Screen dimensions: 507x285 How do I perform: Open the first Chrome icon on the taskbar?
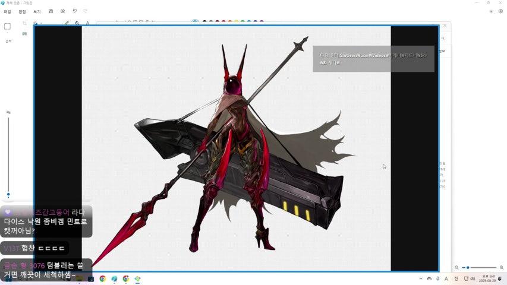point(102,278)
